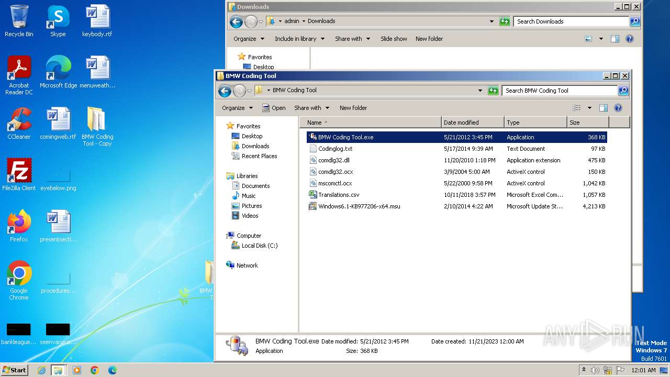Viewport: 670px width, 377px height.
Task: Select presentsecti... document on the desktop
Action: (x=58, y=226)
